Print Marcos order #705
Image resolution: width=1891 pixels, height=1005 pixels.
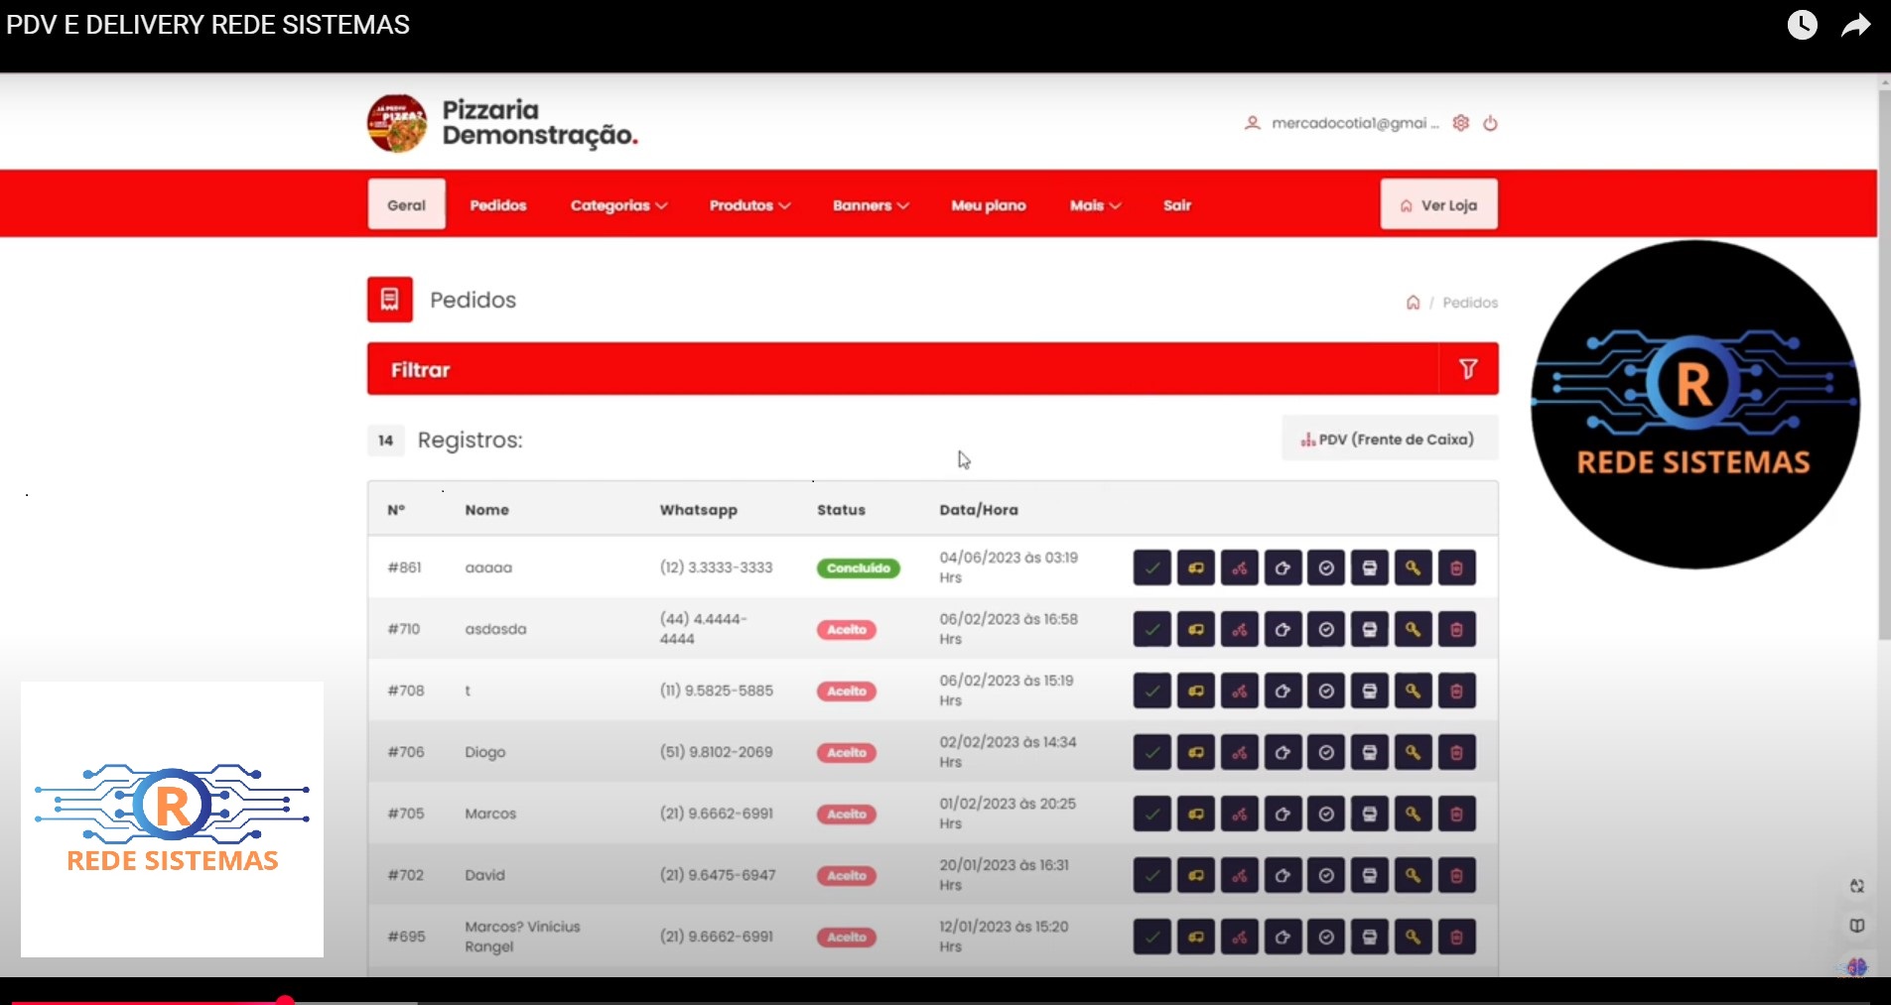[x=1369, y=814]
